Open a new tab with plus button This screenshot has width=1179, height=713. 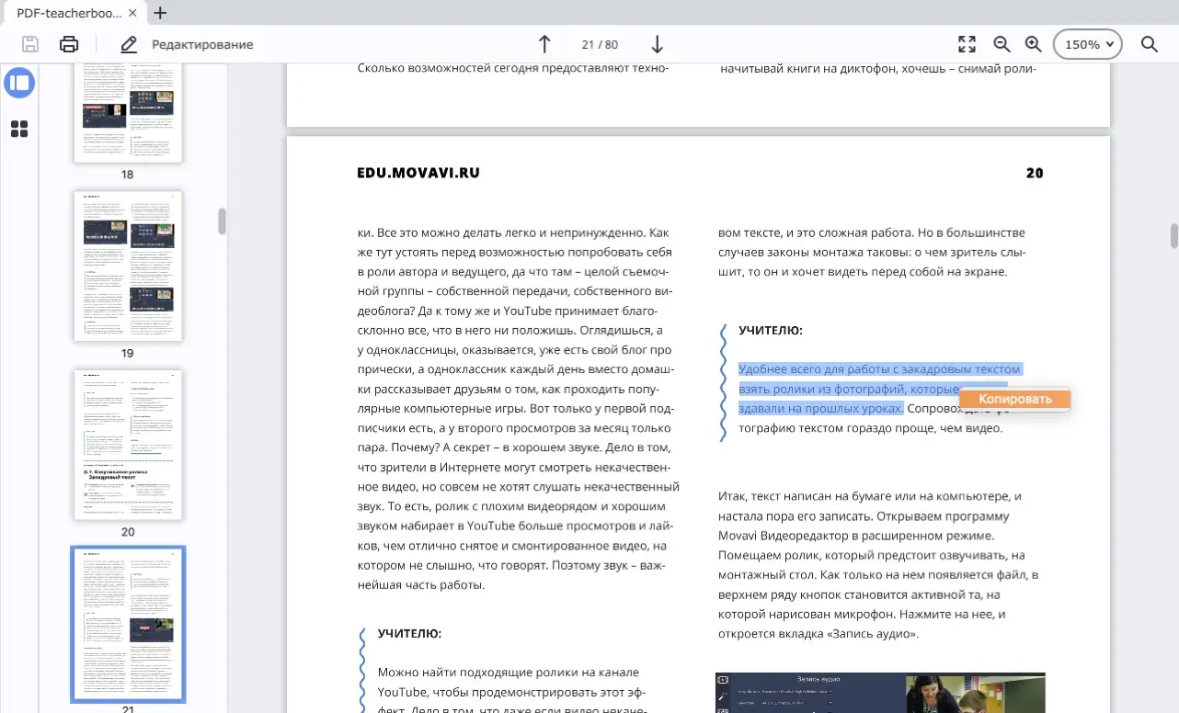[x=160, y=13]
